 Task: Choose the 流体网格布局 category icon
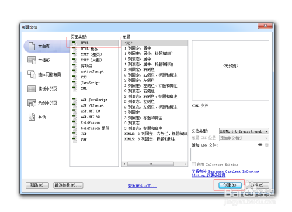coord(32,74)
